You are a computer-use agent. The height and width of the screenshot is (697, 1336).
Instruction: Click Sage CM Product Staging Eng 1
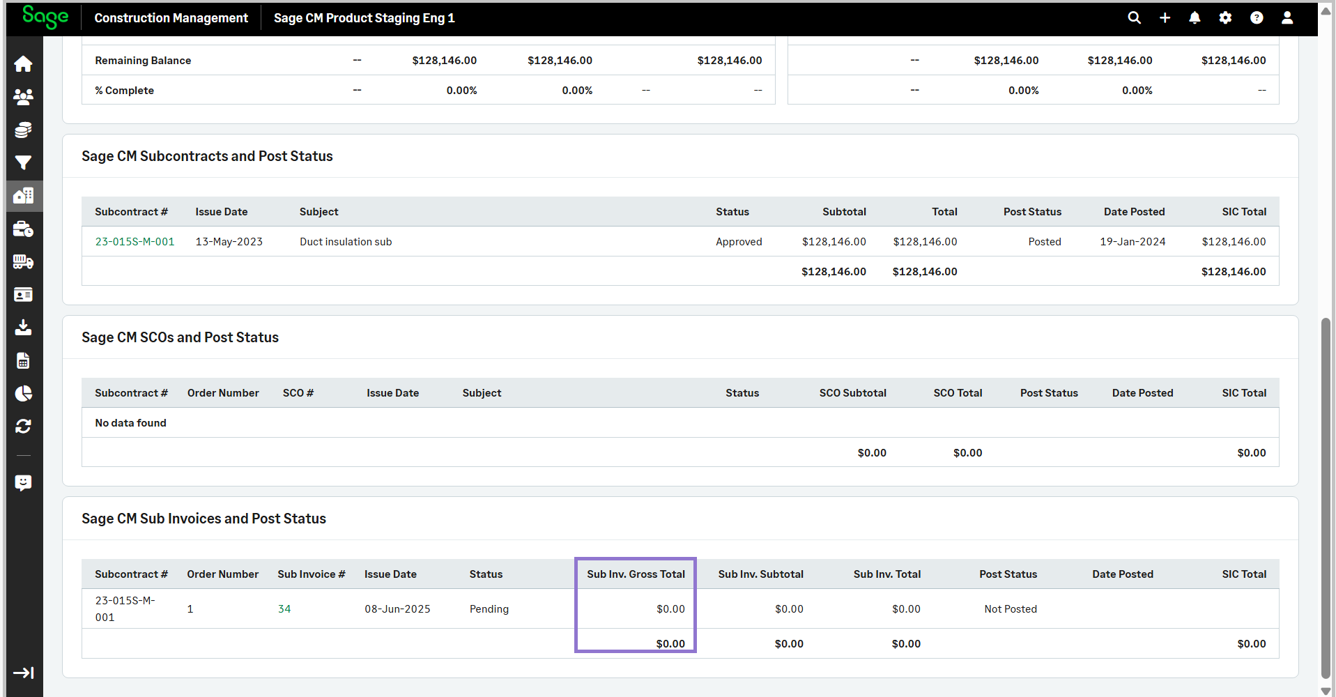(x=364, y=18)
